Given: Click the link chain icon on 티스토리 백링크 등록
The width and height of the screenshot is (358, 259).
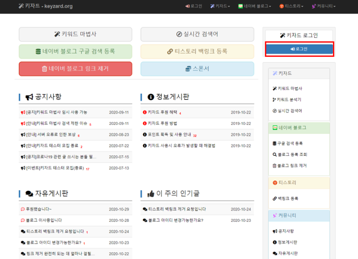Looking at the screenshot, I should [x=170, y=52].
